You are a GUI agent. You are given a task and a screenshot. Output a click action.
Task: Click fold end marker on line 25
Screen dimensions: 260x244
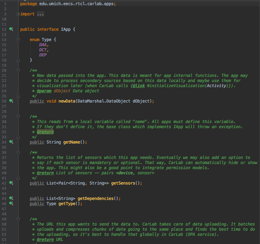(x=18, y=96)
